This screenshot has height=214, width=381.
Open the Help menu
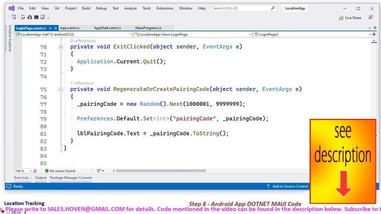point(202,8)
